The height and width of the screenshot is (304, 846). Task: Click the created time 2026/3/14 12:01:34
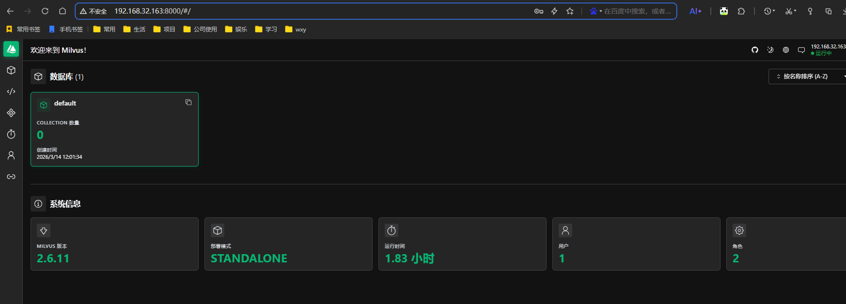(x=60, y=157)
